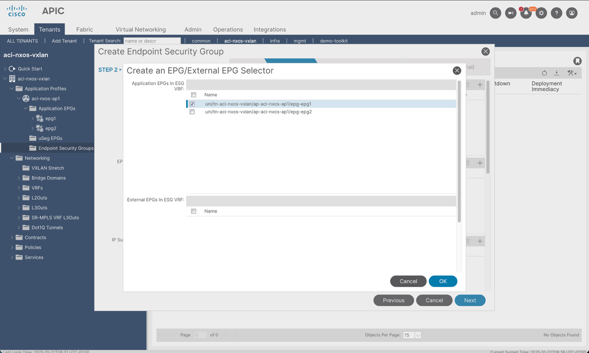Click the Endpoint Security Groups folder icon
Screen dimensions: 589x353
click(33, 148)
